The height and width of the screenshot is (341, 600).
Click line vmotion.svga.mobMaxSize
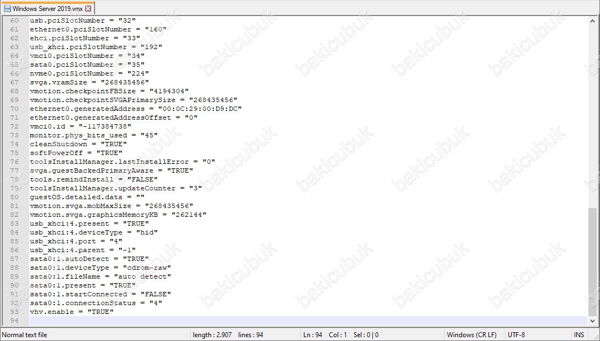112,206
